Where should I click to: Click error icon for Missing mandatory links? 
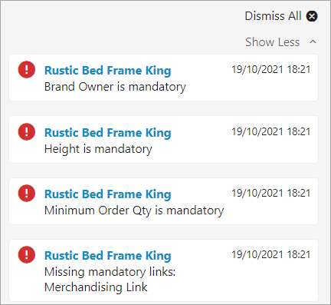[27, 254]
